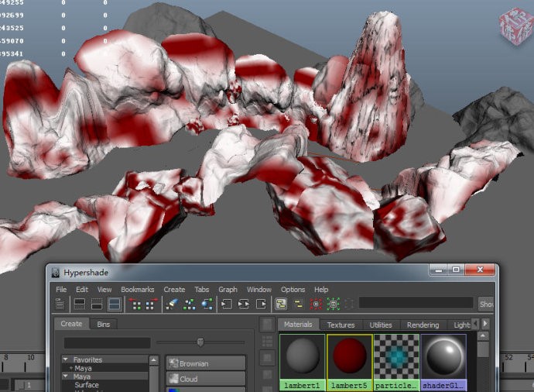Screen dimensions: 534x392
Task: Select the lambert5 red material swatch
Action: coord(349,357)
